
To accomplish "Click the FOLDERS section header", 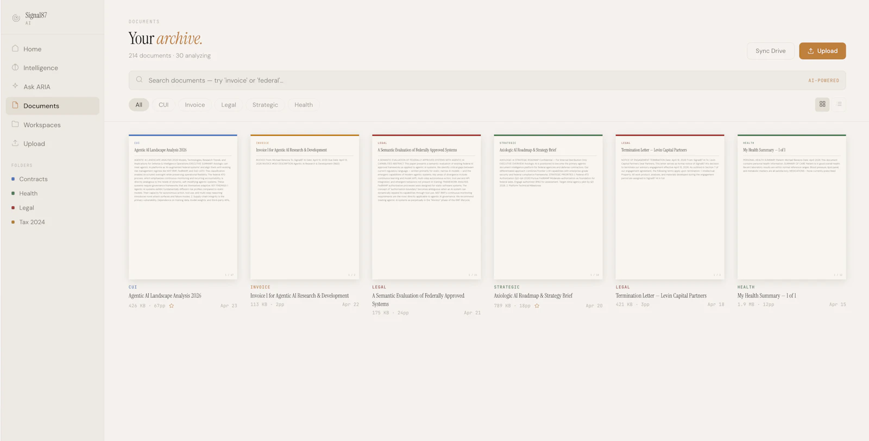I will (22, 165).
